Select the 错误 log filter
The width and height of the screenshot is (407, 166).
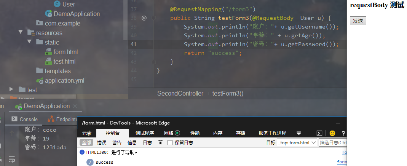click(102, 142)
